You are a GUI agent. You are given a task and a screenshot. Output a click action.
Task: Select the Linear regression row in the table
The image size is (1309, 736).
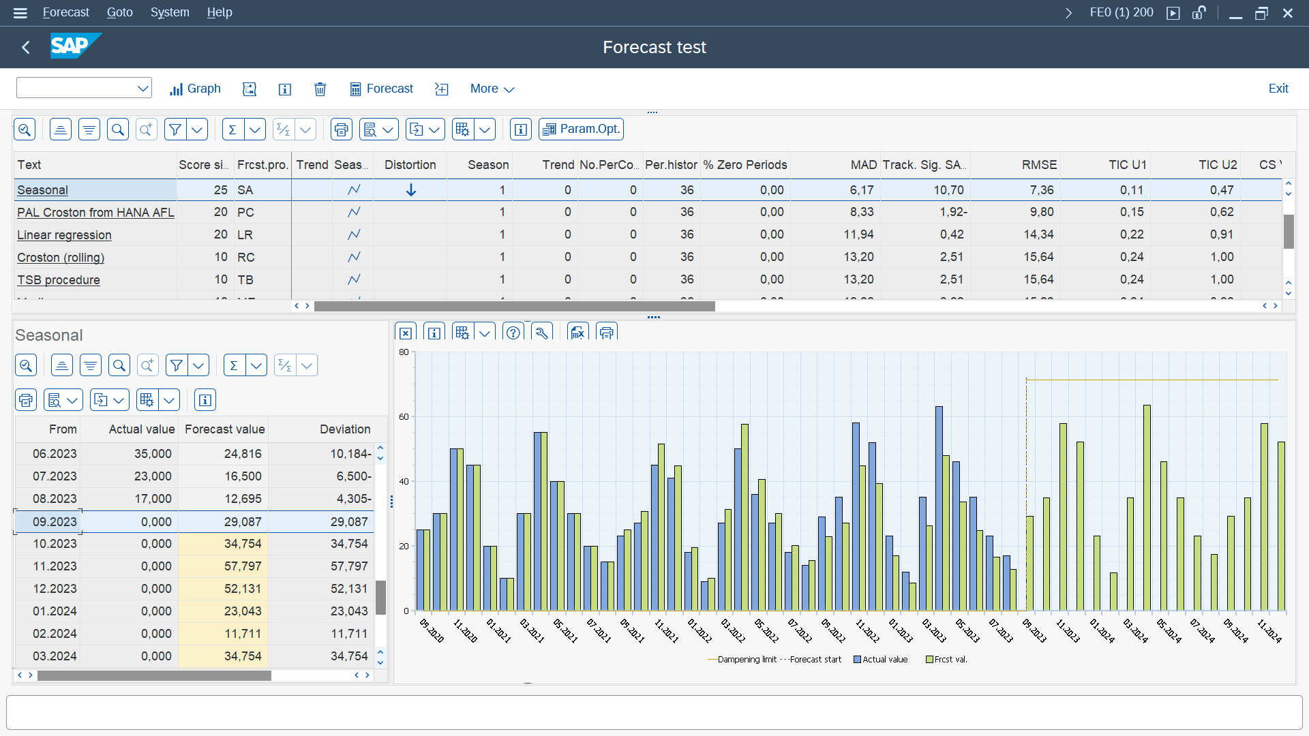tap(63, 235)
